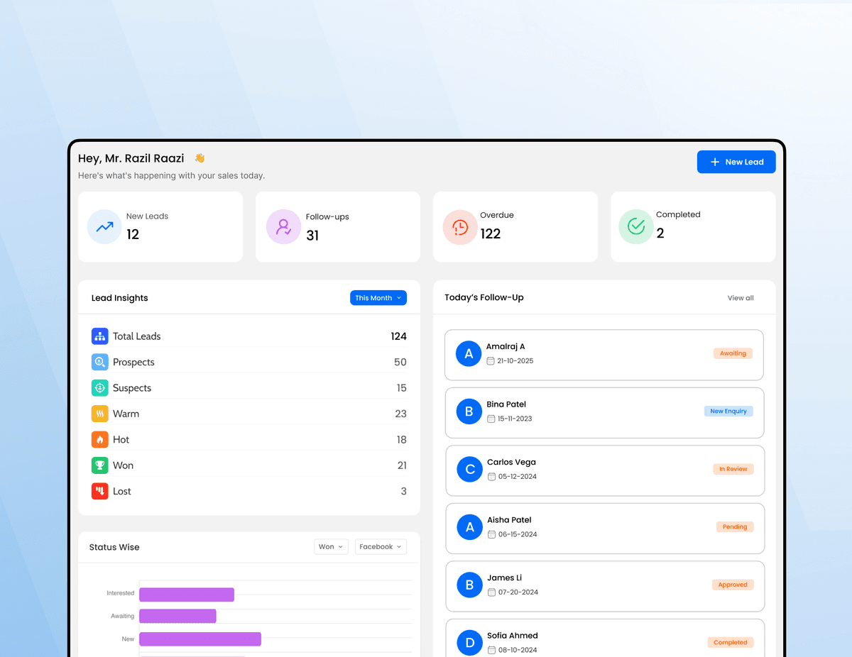Click the Lost declining chart icon
Screen dimensions: 852x657
100,491
